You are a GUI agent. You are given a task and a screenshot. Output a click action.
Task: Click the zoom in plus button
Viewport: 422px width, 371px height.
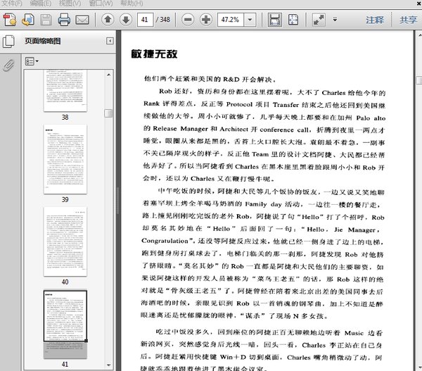point(207,19)
